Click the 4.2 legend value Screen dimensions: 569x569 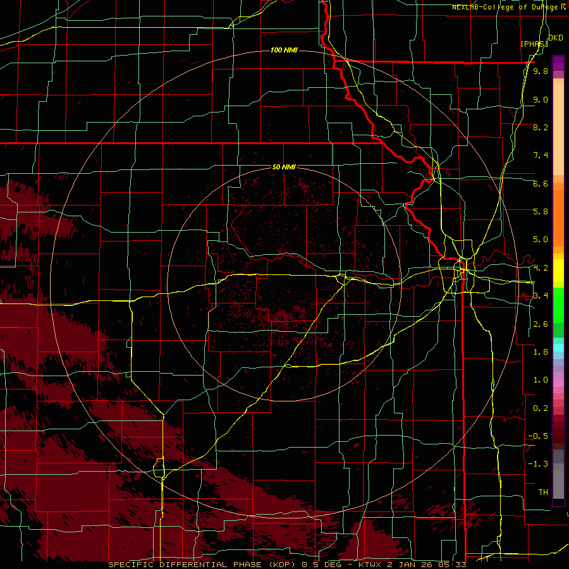541,268
